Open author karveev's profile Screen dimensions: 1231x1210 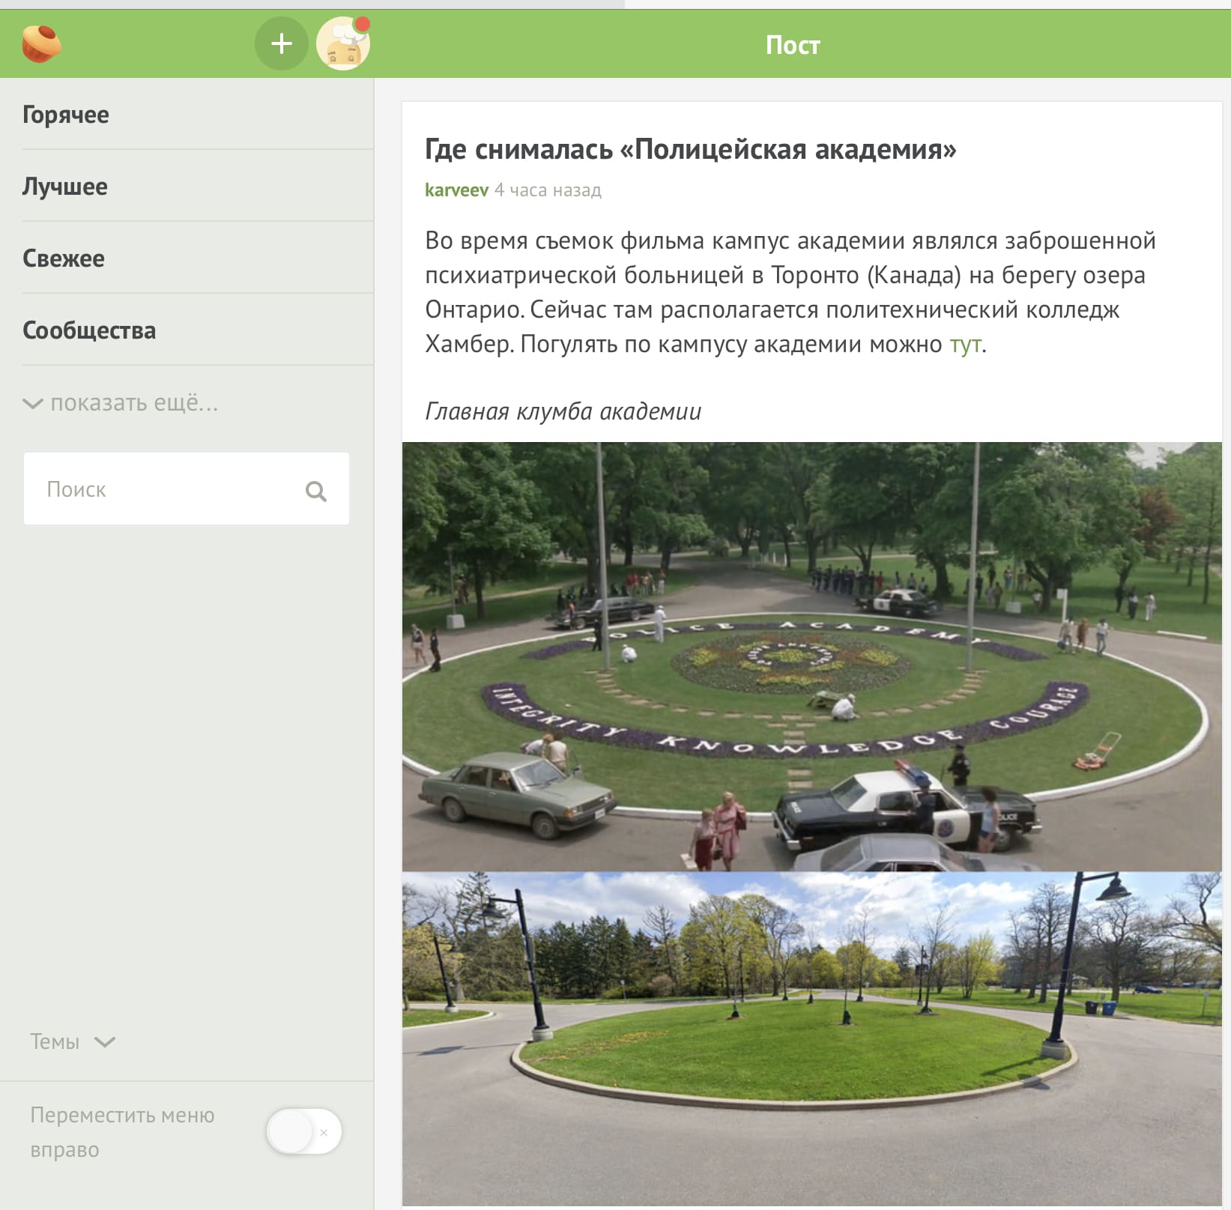click(457, 190)
